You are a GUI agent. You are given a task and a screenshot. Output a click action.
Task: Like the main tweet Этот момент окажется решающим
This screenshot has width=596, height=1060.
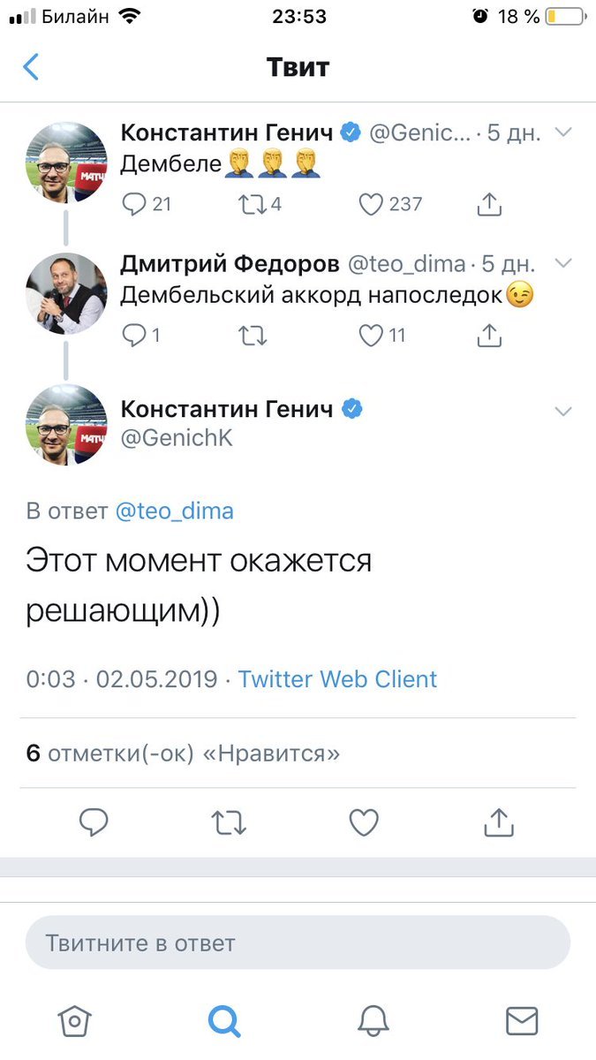pyautogui.click(x=364, y=823)
